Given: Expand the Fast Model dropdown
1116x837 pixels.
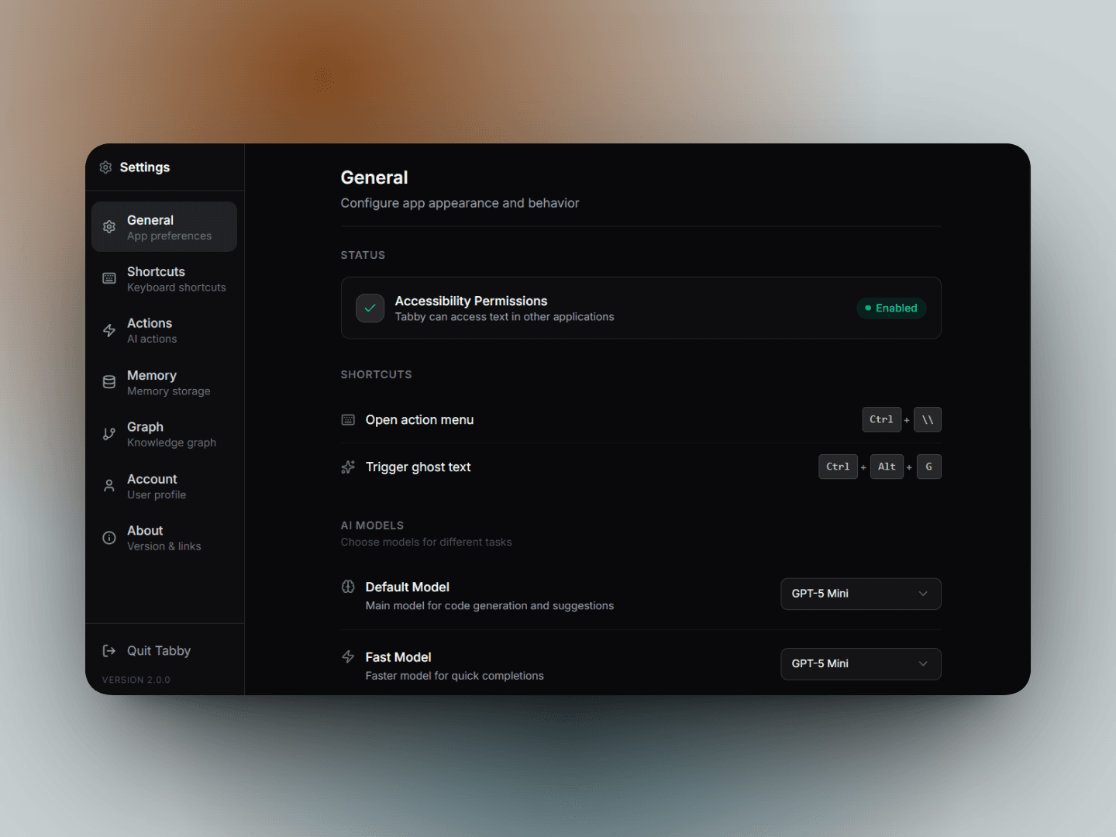Looking at the screenshot, I should (x=860, y=664).
